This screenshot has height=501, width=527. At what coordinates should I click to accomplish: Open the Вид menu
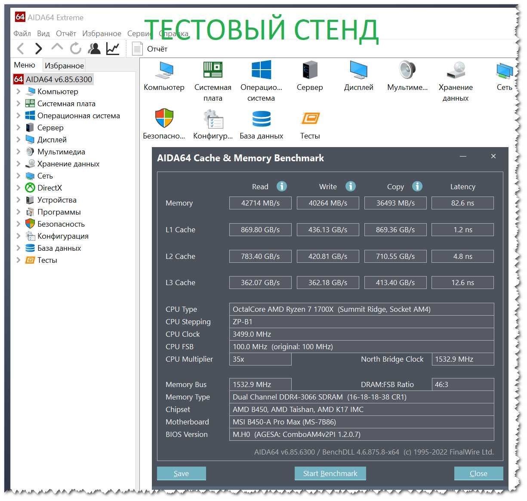[43, 34]
